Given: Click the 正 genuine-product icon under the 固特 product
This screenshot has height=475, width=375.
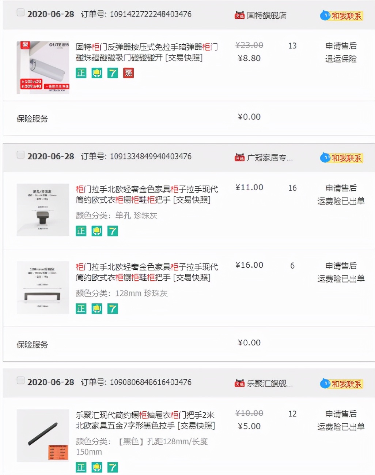Looking at the screenshot, I should [x=81, y=73].
